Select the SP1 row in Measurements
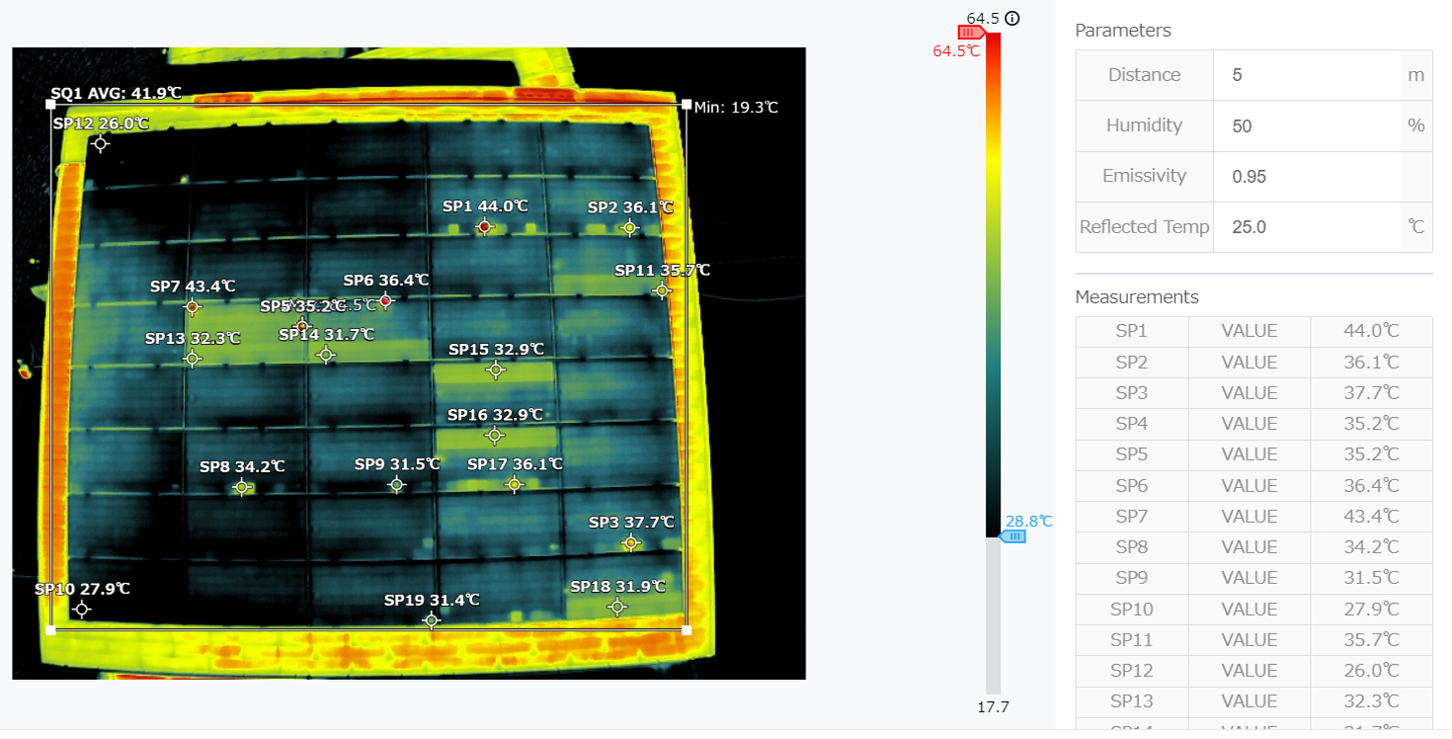The image size is (1452, 739). (1252, 332)
